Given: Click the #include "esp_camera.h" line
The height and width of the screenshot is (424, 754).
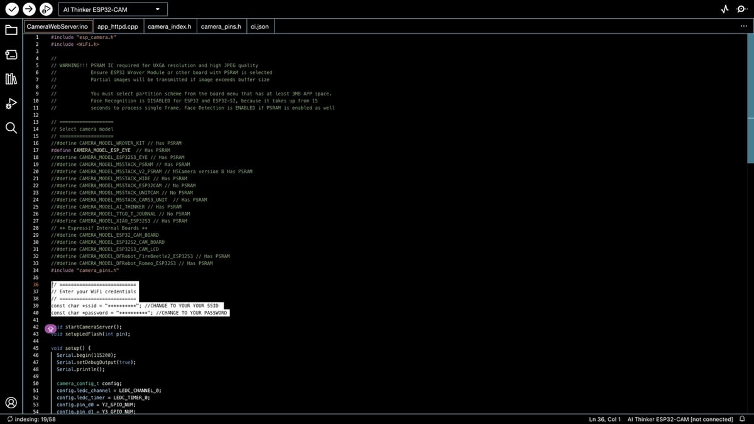Looking at the screenshot, I should tap(84, 37).
